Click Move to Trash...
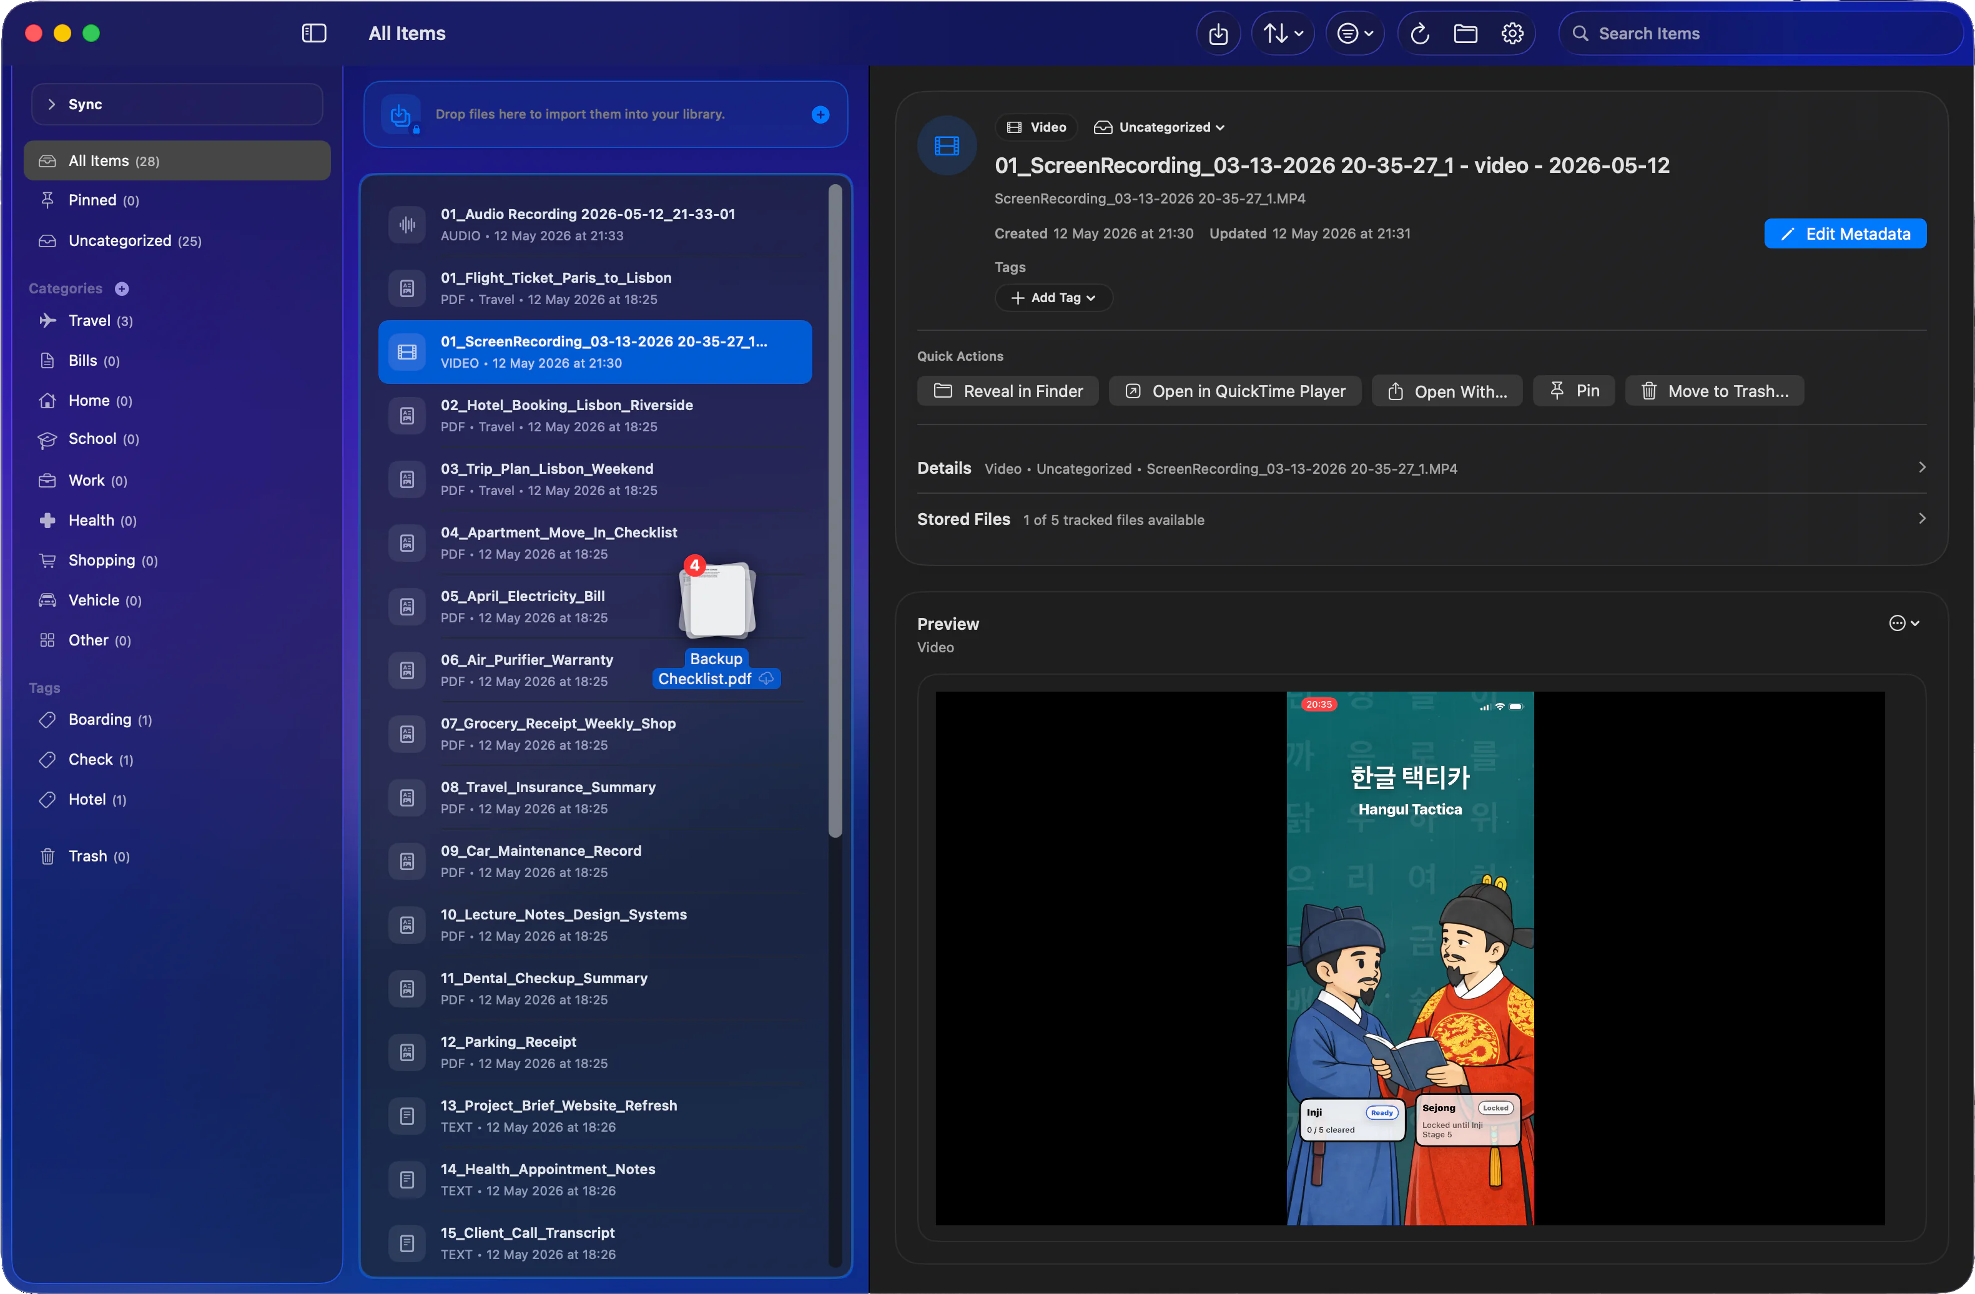The height and width of the screenshot is (1294, 1975). point(1713,391)
